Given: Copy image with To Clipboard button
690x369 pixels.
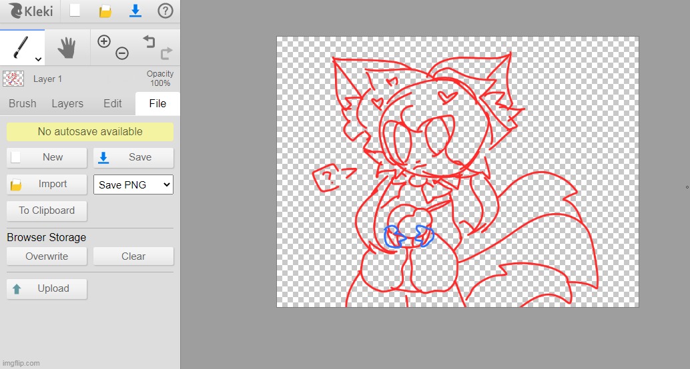Looking at the screenshot, I should point(47,211).
